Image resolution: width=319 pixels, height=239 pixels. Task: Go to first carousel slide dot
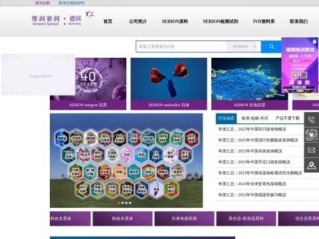tap(119, 202)
